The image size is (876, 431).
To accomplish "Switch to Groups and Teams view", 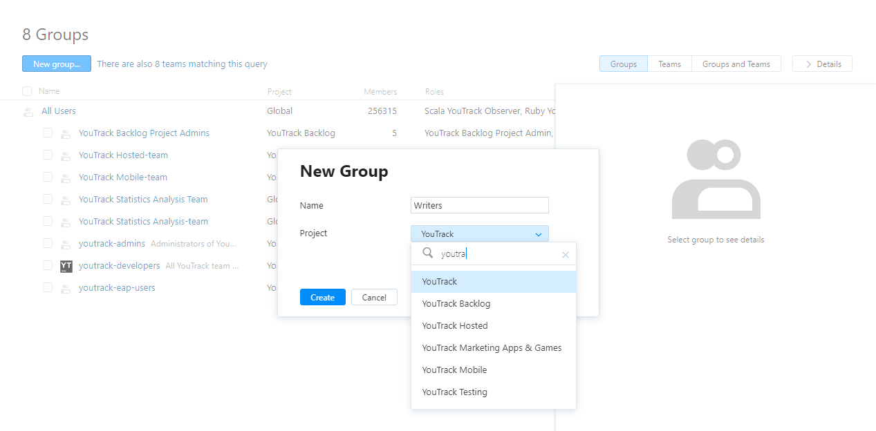I will [736, 64].
